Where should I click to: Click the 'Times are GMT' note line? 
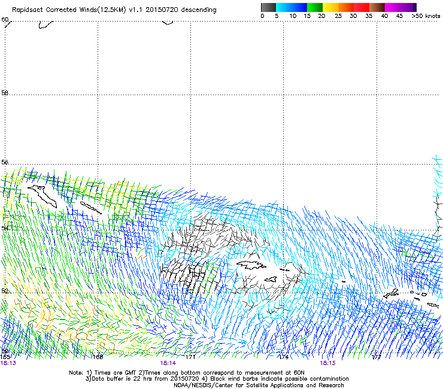point(186,373)
